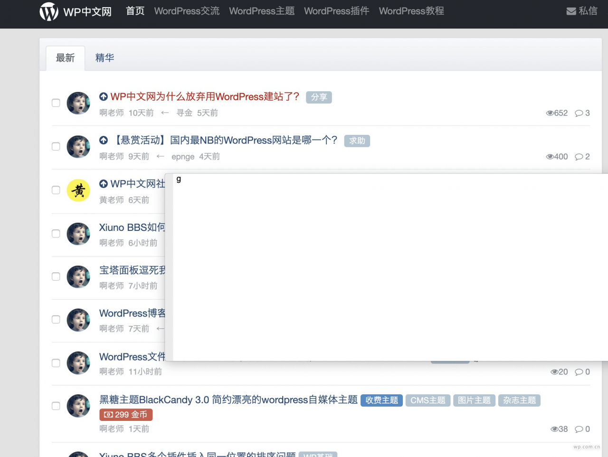The width and height of the screenshot is (608, 457).
Task: Click avatar beside the BlackCandy theme post
Action: pos(78,406)
